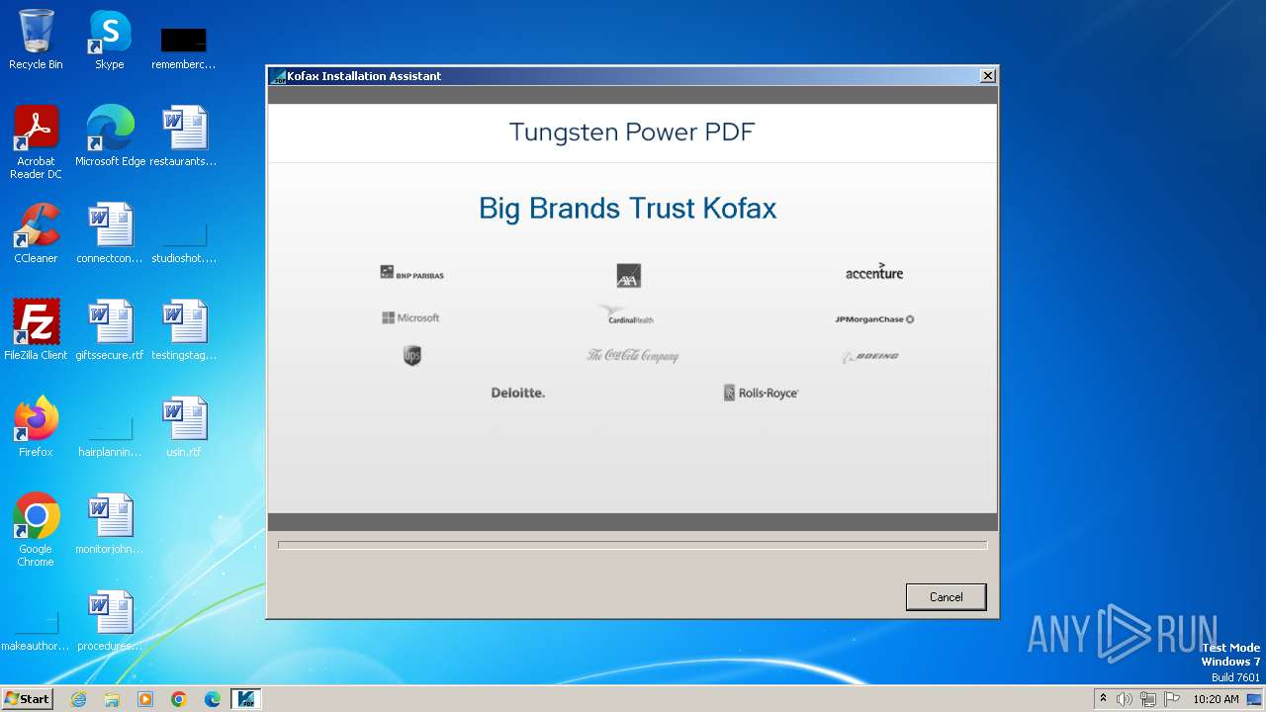Click the Tungsten Power PDF heading
The image size is (1266, 712).
[632, 133]
